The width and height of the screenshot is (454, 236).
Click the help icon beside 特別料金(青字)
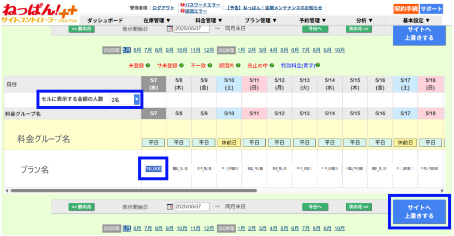pyautogui.click(x=318, y=65)
